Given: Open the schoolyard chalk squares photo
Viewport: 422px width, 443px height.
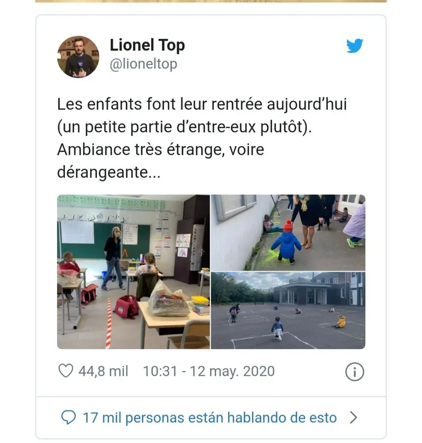Looking at the screenshot, I should click(288, 311).
